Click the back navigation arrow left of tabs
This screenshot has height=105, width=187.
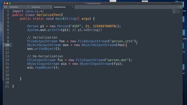coord(5,7)
